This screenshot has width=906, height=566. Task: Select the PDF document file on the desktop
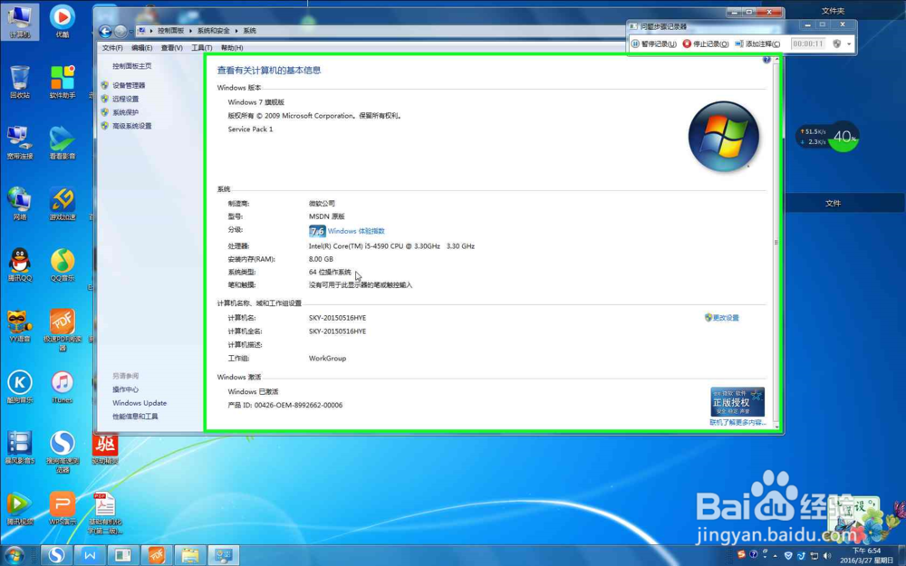(104, 513)
